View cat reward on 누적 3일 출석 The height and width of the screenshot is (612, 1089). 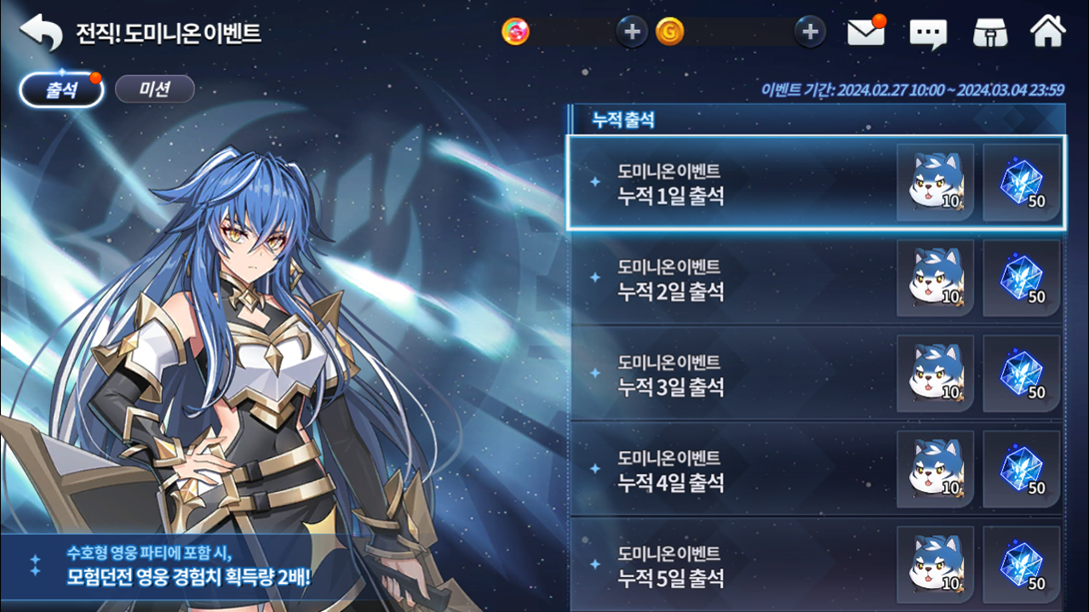(x=935, y=374)
